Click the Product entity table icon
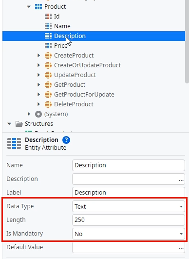The width and height of the screenshot is (189, 259). click(38, 7)
